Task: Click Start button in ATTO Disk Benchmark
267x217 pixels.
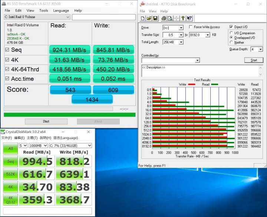Action: 254,60
